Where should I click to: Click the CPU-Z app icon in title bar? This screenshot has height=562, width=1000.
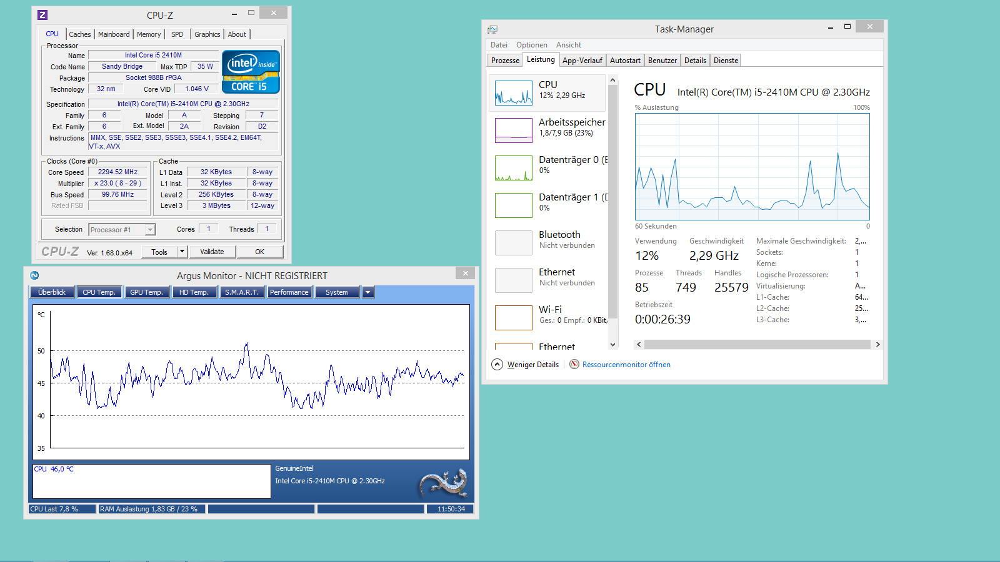(x=42, y=15)
